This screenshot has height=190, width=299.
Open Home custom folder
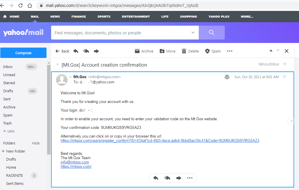click(11, 167)
